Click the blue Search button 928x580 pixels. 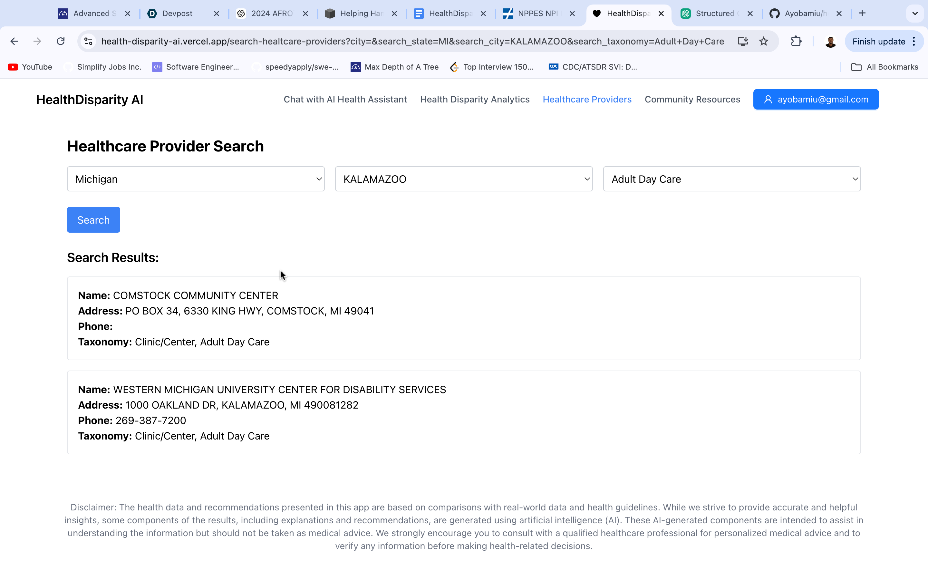[93, 220]
